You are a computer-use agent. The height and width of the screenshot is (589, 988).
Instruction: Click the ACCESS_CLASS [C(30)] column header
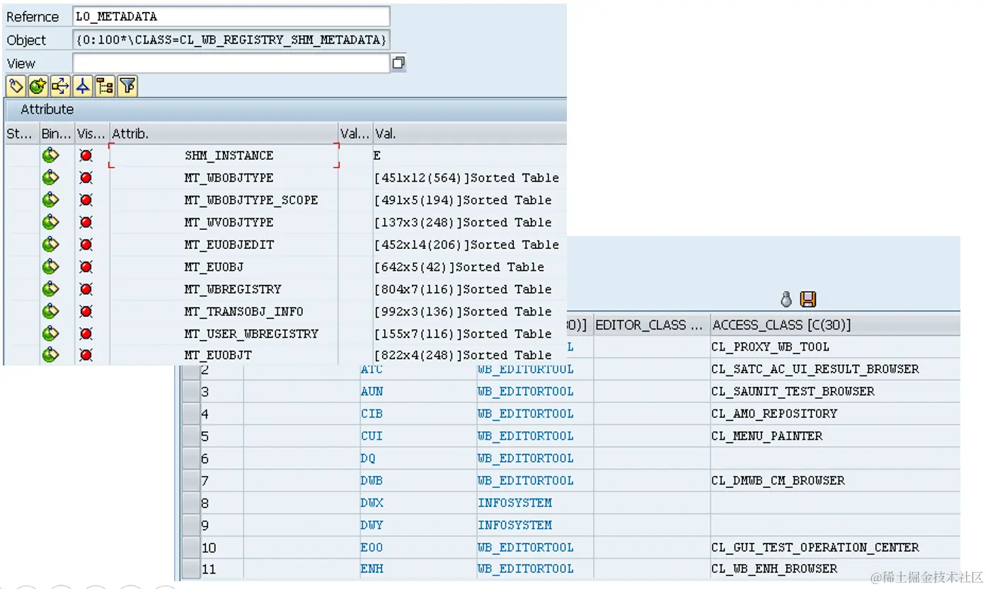click(835, 325)
